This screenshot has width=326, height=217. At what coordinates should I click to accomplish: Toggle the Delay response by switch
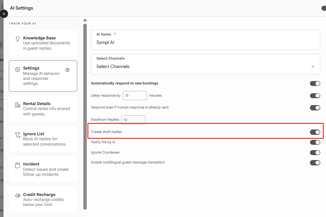tap(315, 96)
